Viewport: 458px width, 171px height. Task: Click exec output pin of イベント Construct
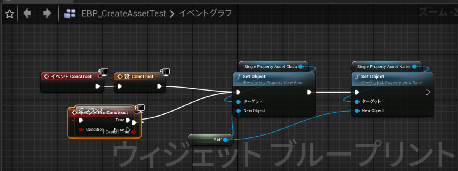98,86
